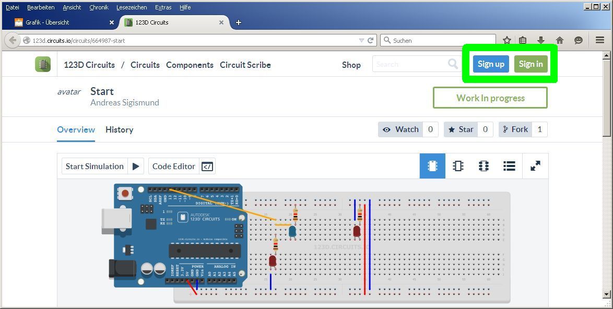Close the 123D Circuits tab
Viewport: 613px width, 309px height.
pyautogui.click(x=221, y=22)
